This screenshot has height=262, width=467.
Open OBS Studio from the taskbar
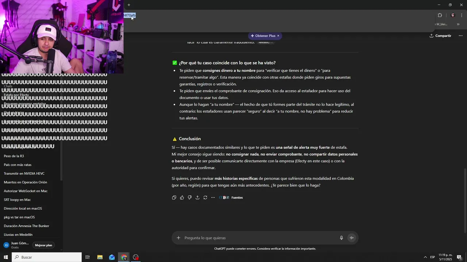(x=136, y=257)
